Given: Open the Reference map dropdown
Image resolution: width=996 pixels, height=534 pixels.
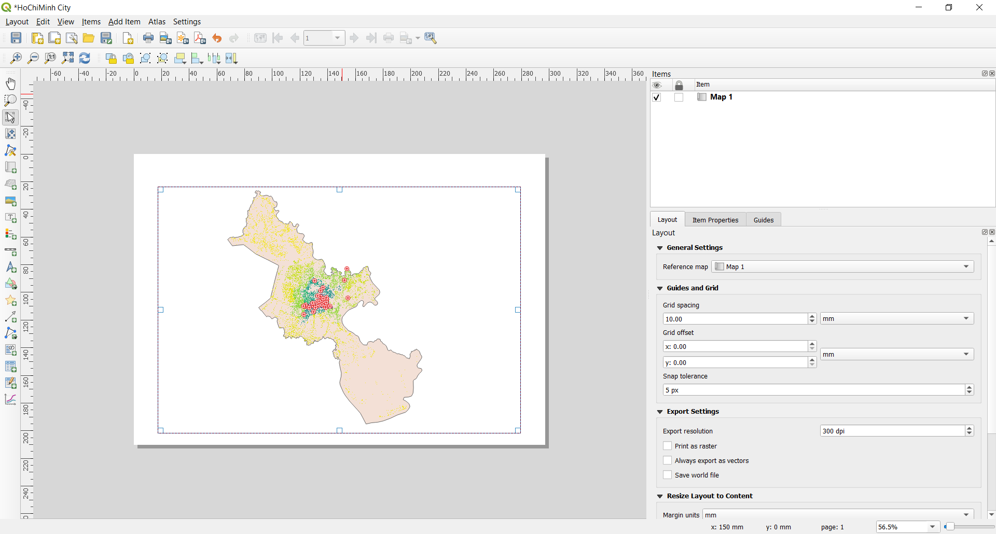Looking at the screenshot, I should pyautogui.click(x=842, y=266).
